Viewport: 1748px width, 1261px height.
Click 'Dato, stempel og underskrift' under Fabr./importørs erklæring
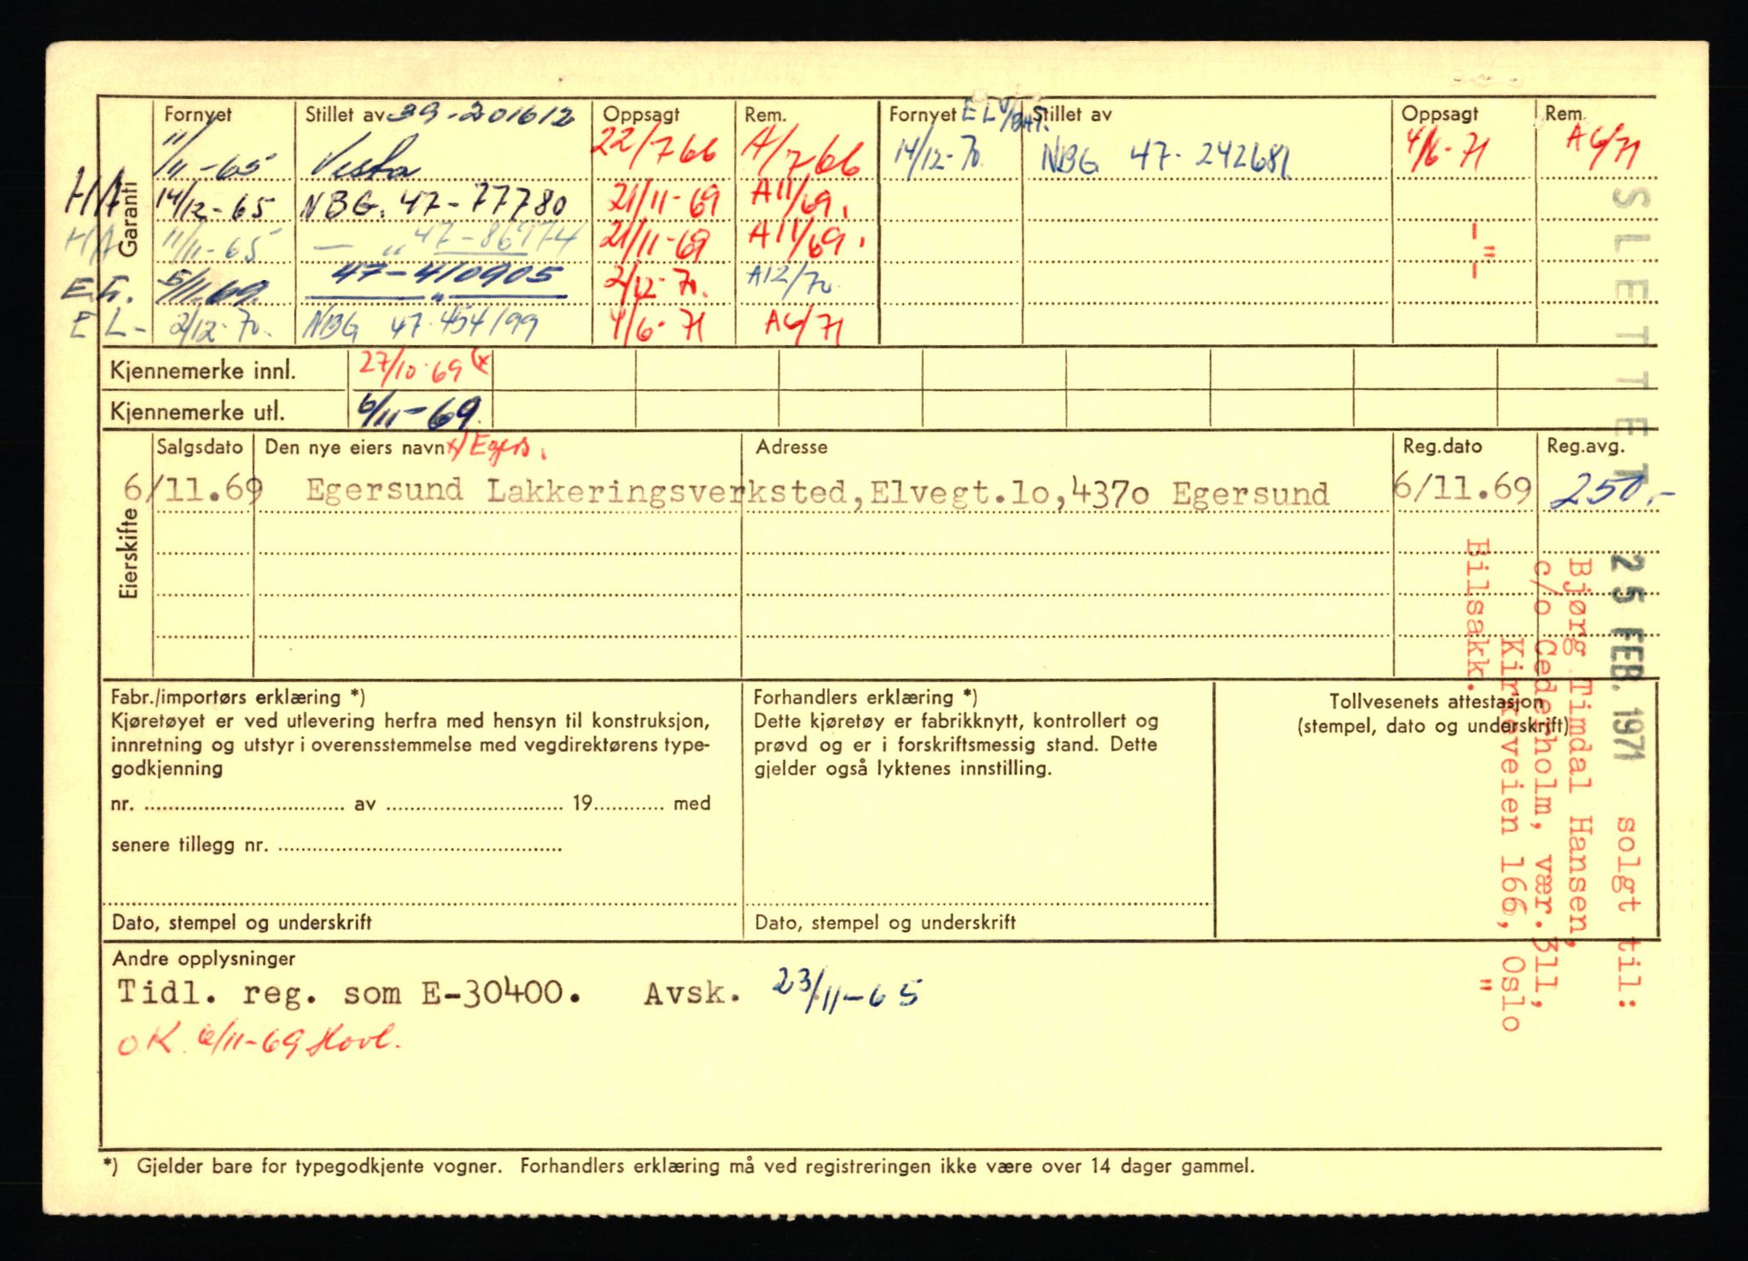coord(242,922)
